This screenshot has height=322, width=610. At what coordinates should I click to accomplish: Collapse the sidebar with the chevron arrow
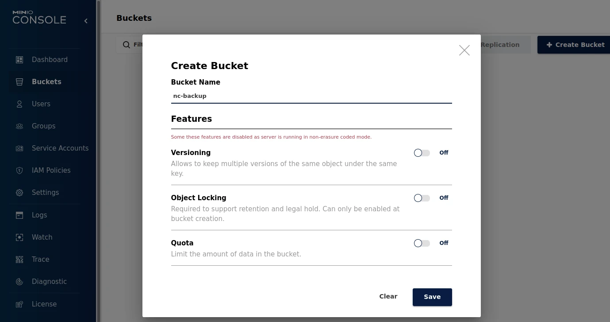(86, 21)
